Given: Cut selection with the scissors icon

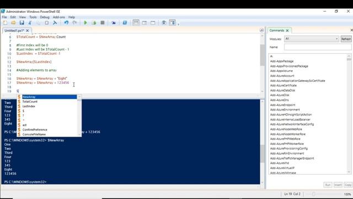Looking at the screenshot, I should coord(30,23).
